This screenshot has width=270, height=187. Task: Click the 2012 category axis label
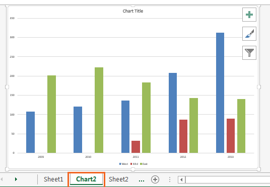tap(183, 157)
